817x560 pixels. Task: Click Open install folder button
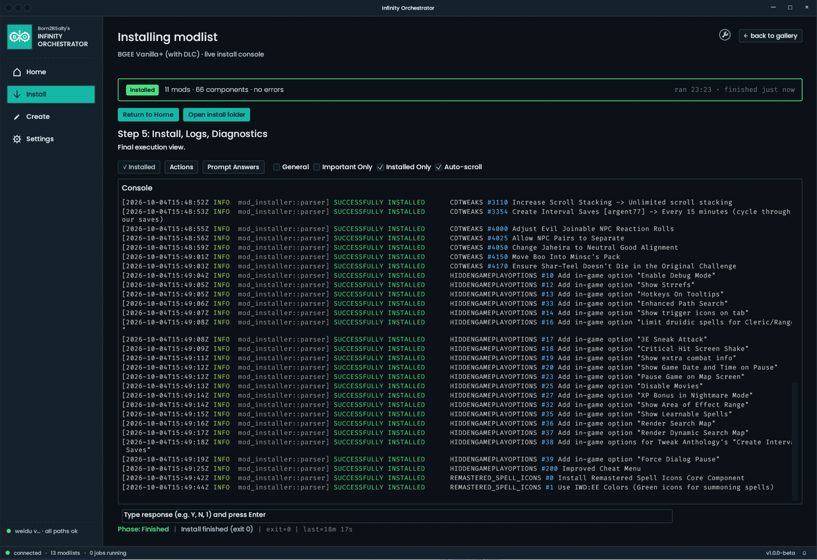point(217,115)
